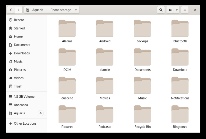Viewport: 206px width, 139px height.
Task: Open Starred in the sidebar
Action: pyautogui.click(x=19, y=28)
